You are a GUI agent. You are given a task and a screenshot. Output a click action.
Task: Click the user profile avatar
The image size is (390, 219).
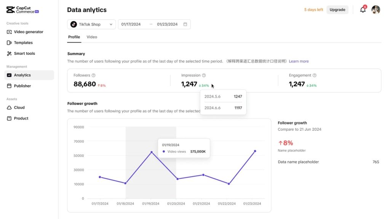click(x=376, y=10)
